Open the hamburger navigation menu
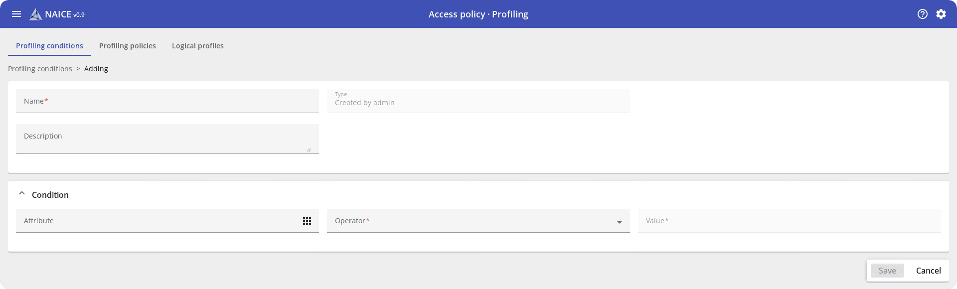957x289 pixels. point(16,14)
